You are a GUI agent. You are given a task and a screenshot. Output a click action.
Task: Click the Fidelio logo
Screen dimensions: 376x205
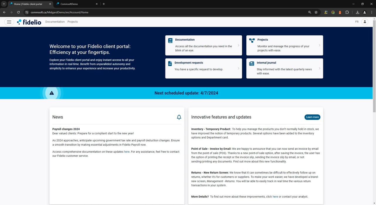(x=29, y=22)
